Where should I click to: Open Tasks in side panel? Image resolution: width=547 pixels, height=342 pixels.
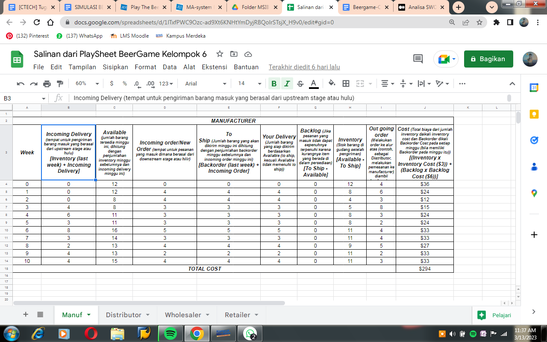534,140
